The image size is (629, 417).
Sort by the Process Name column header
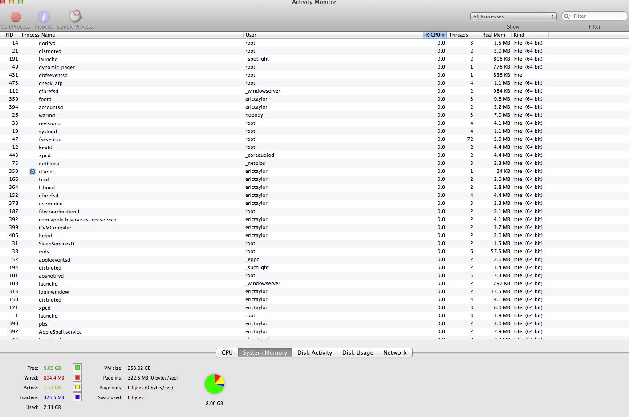pyautogui.click(x=131, y=35)
